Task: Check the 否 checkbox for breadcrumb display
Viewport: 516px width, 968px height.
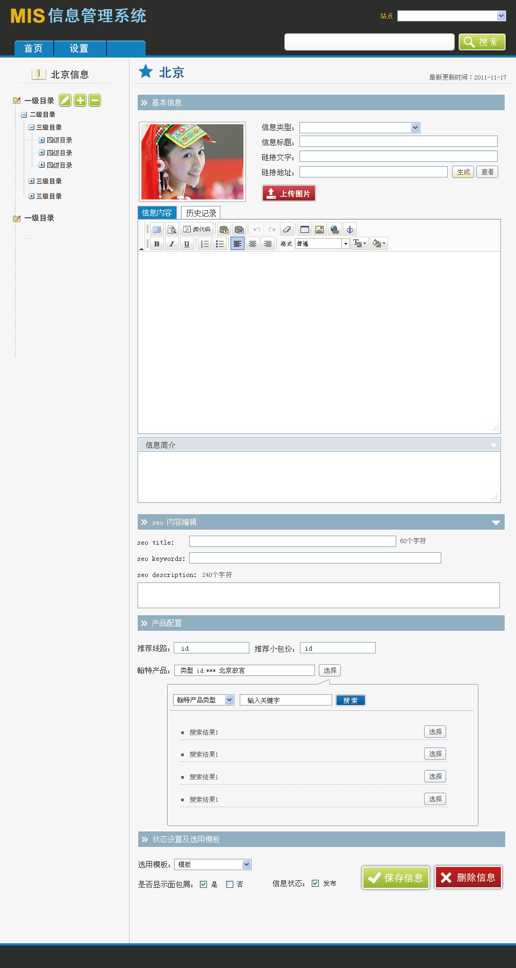Action: pyautogui.click(x=230, y=884)
